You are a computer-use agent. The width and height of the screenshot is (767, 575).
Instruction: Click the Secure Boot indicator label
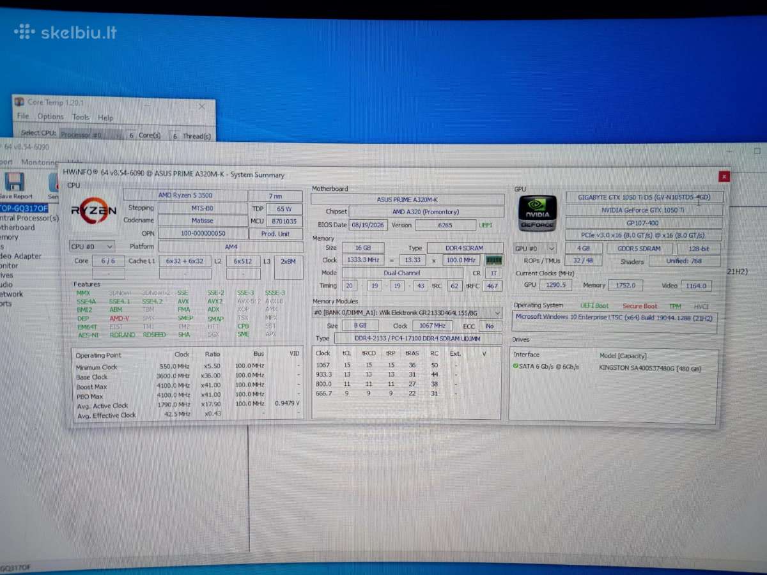(x=640, y=306)
